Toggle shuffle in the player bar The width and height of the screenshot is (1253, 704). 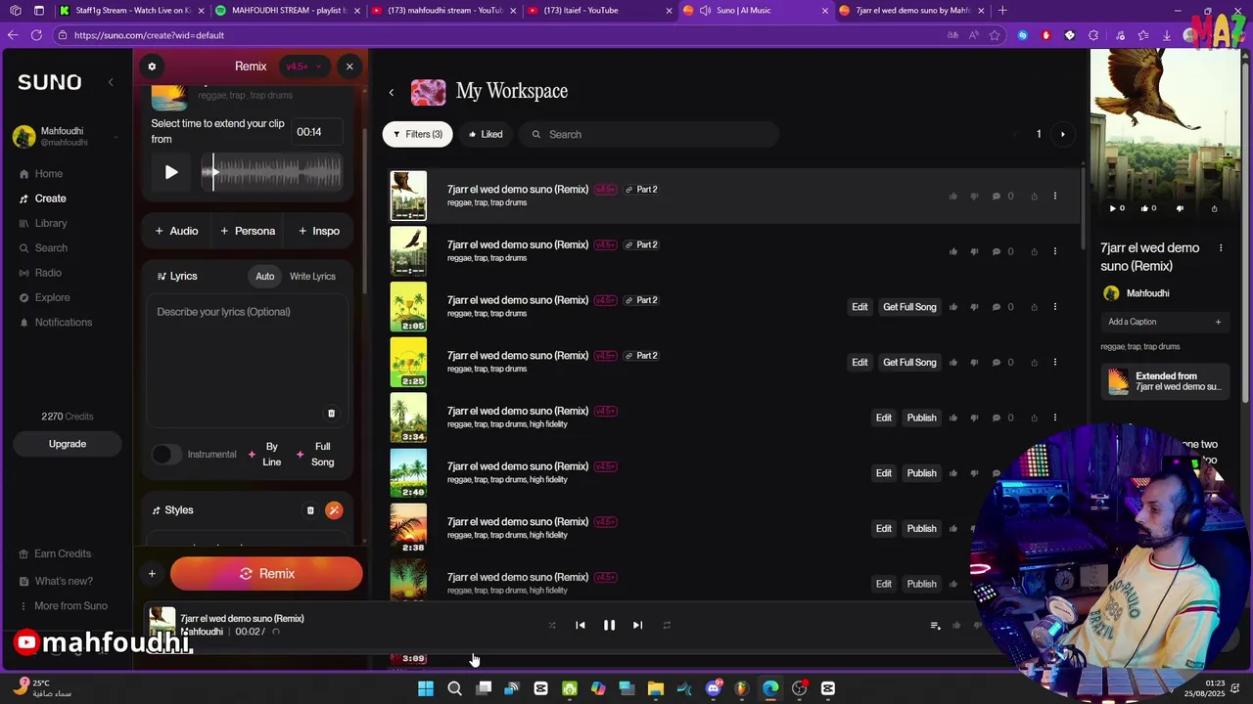(552, 625)
